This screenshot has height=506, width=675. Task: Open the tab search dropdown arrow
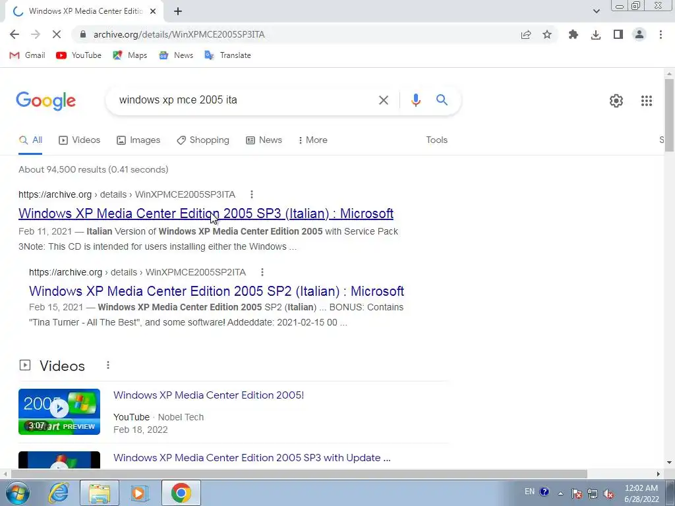596,11
